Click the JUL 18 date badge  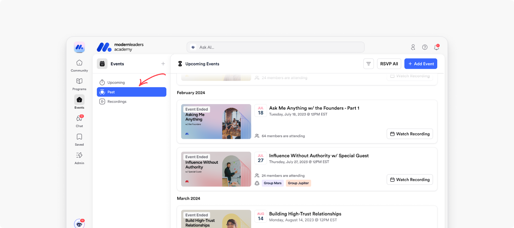point(261,111)
